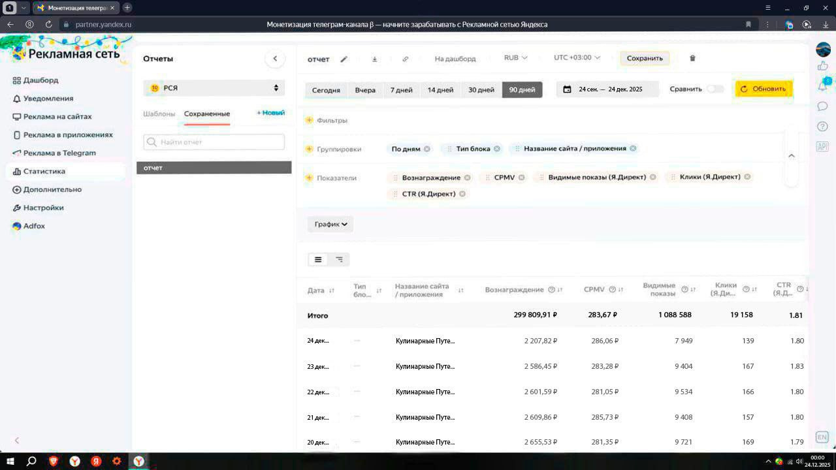836x470 pixels.
Task: Open the API icon in right sidebar
Action: 822,147
